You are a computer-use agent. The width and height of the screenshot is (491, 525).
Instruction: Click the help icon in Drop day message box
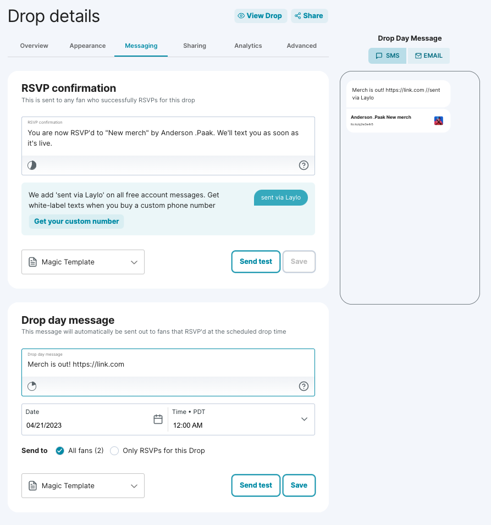tap(304, 386)
